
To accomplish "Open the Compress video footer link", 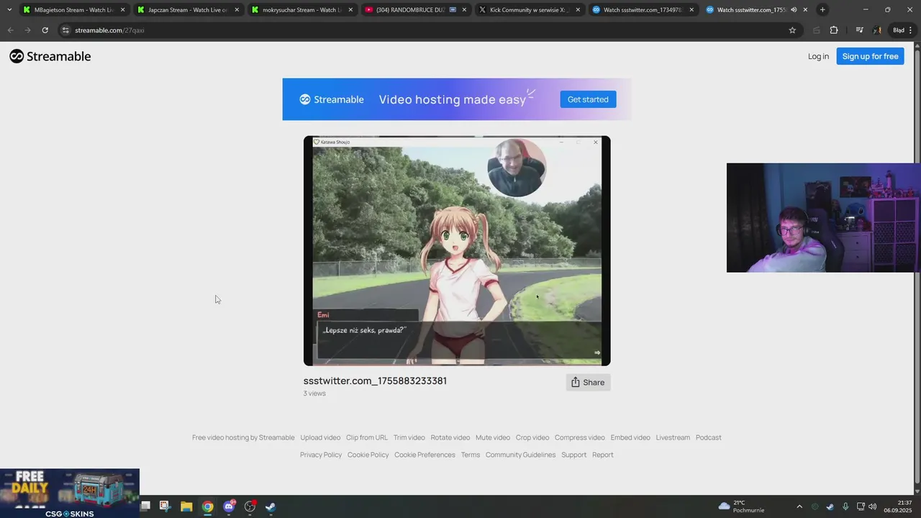I will tap(580, 437).
